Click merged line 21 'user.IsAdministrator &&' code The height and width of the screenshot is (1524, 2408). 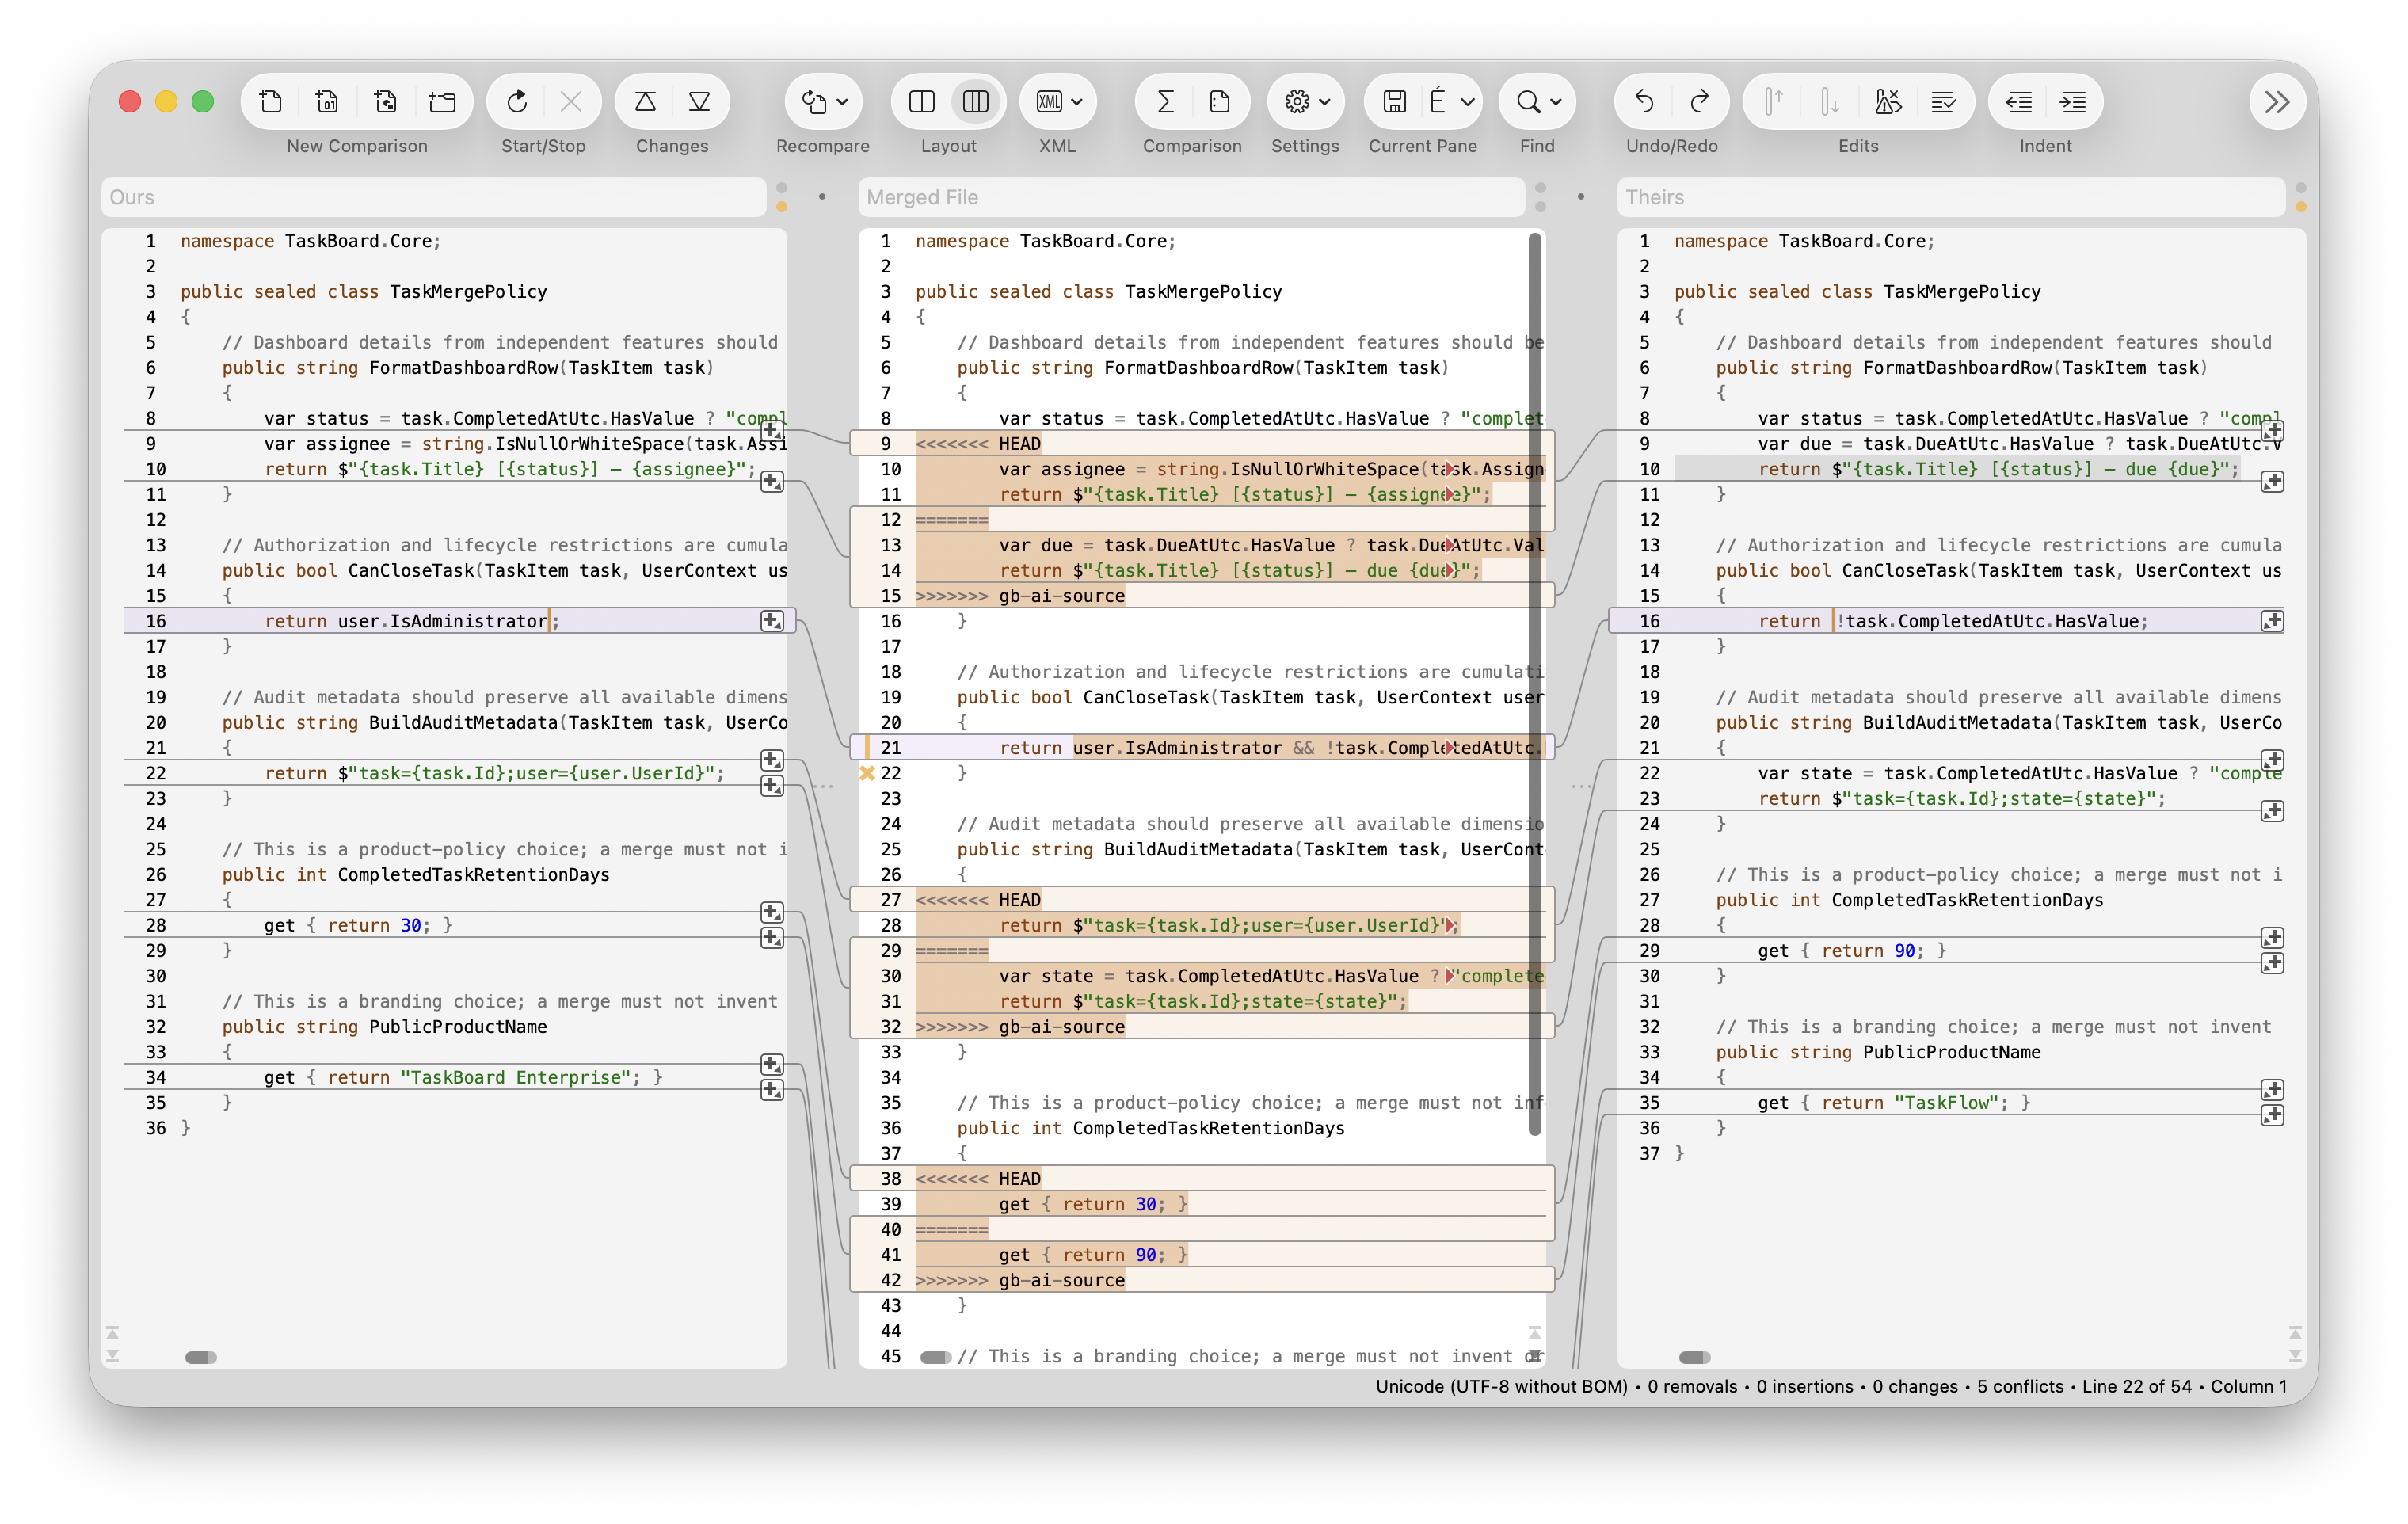tap(1194, 748)
